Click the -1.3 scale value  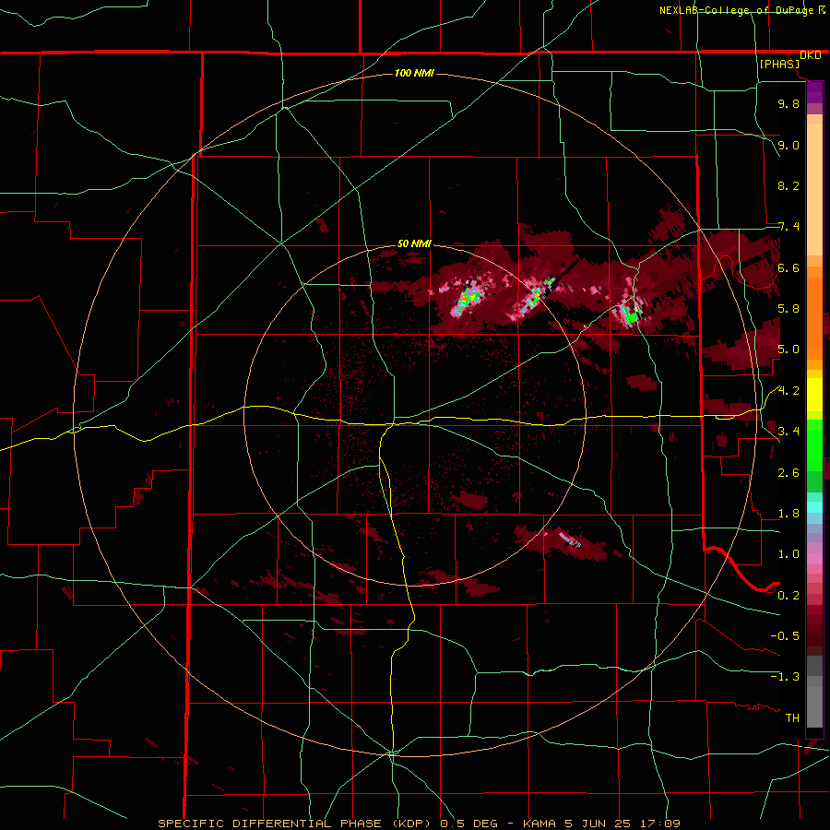tap(785, 677)
